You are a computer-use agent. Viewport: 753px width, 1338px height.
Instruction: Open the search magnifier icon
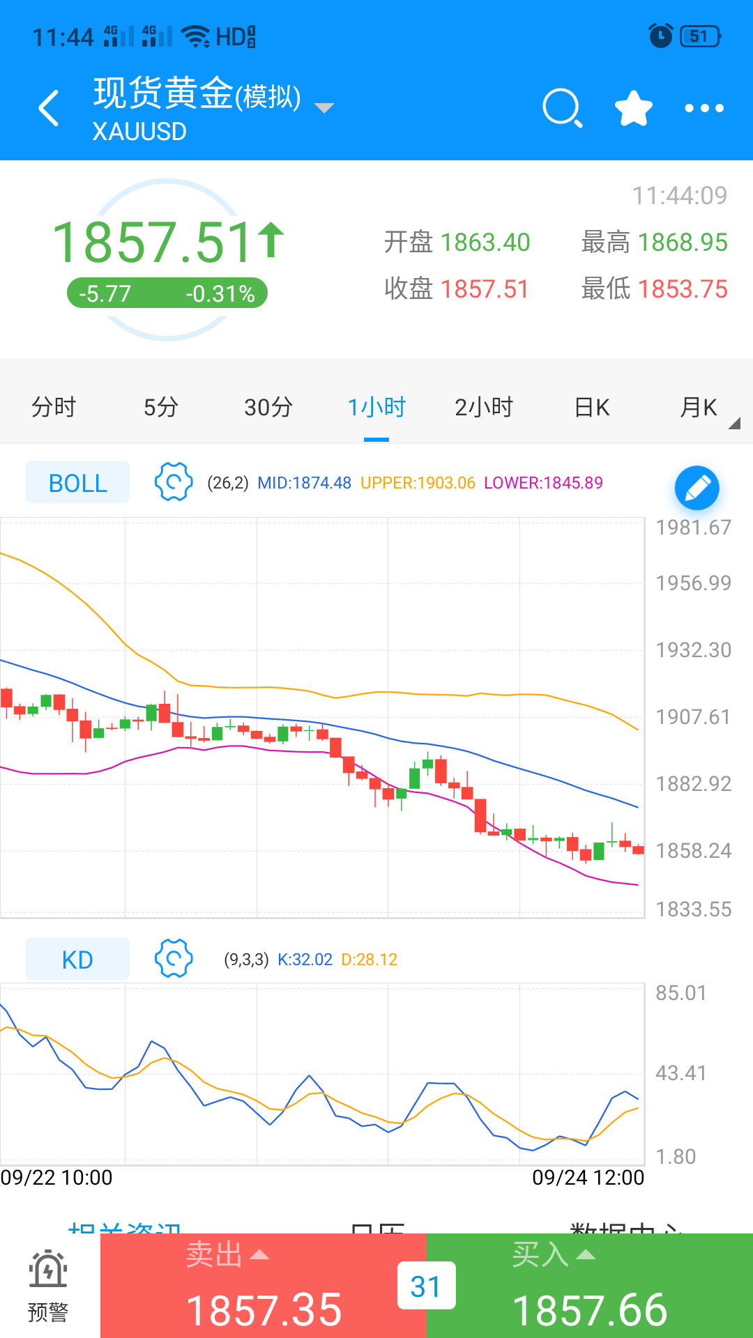coord(562,109)
